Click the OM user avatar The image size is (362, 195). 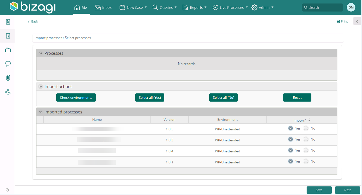(x=351, y=8)
